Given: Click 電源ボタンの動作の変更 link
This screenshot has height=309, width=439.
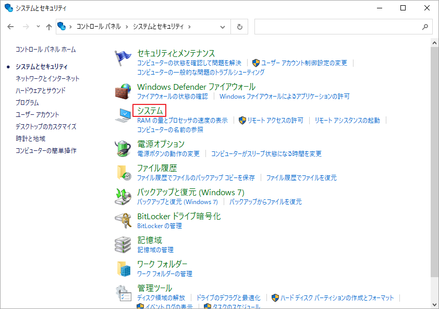Looking at the screenshot, I should (x=168, y=153).
